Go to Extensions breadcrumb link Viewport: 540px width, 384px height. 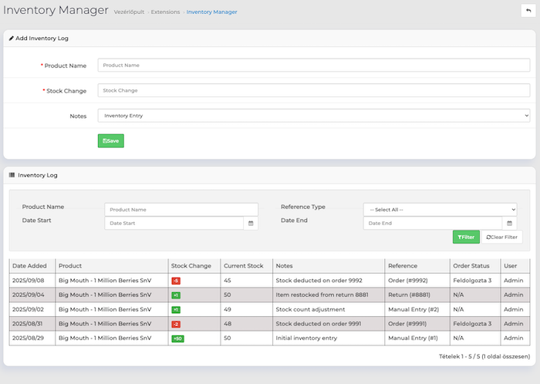click(x=164, y=12)
